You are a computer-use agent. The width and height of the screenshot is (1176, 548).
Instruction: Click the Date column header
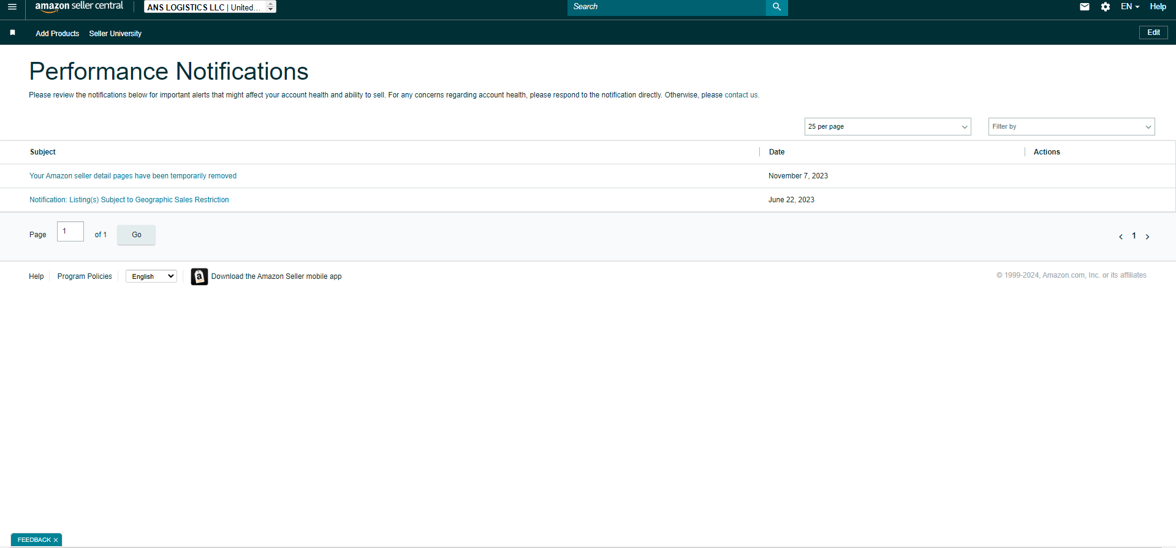pyautogui.click(x=776, y=152)
